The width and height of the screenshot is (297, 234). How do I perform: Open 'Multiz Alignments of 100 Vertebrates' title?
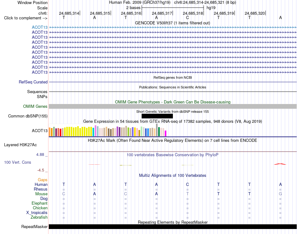[x=173, y=176]
